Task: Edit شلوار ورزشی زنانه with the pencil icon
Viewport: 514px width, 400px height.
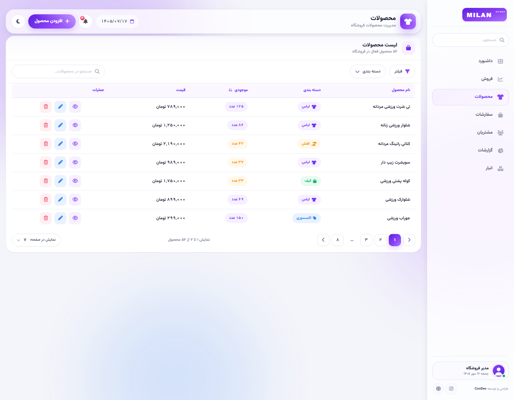Action: click(x=60, y=125)
